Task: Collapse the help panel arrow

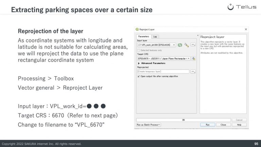Action: click(198, 35)
